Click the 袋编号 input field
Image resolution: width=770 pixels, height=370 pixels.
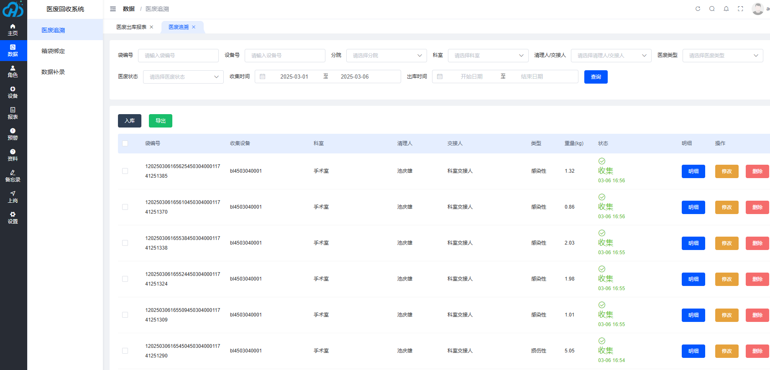click(x=178, y=56)
